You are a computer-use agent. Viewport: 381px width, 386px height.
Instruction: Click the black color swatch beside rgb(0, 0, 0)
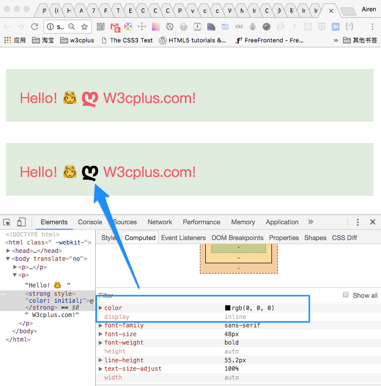tap(228, 308)
